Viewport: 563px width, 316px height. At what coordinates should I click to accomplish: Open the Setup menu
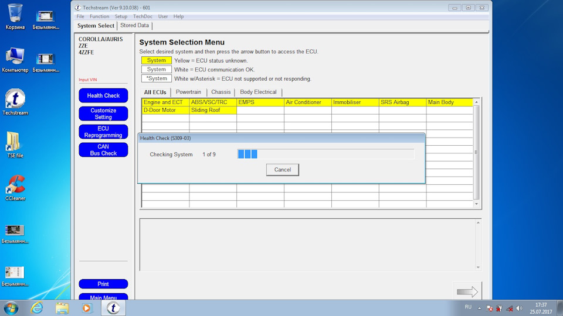tap(121, 16)
